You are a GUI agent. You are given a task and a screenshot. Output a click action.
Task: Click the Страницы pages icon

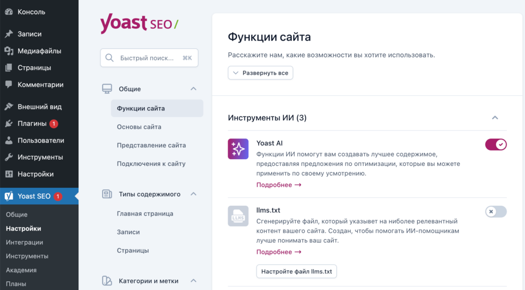tap(9, 68)
